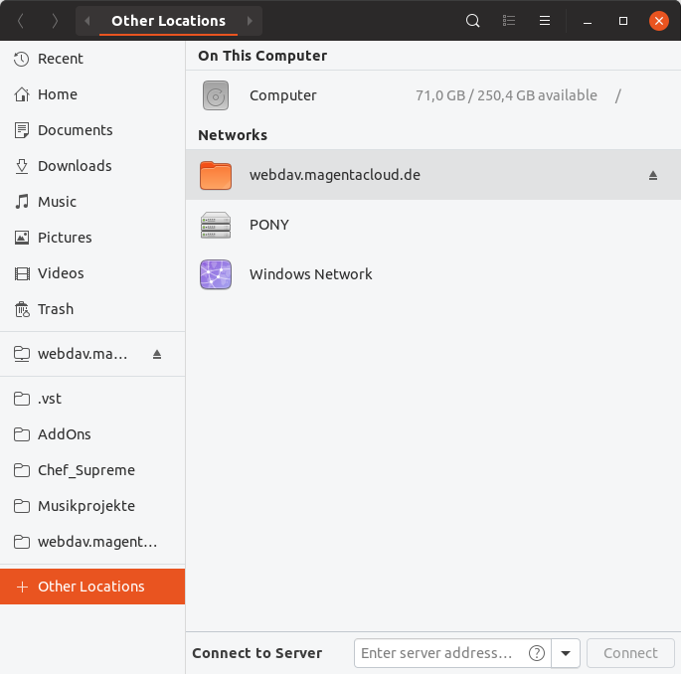Click the Chef_Supreme folder icon
The height and width of the screenshot is (674, 681).
[x=21, y=470]
